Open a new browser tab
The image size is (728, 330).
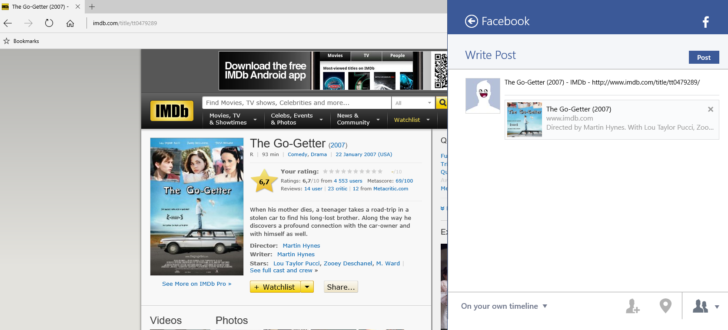coord(92,7)
